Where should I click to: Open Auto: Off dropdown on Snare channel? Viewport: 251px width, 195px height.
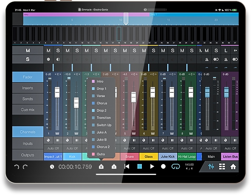pos(130,148)
